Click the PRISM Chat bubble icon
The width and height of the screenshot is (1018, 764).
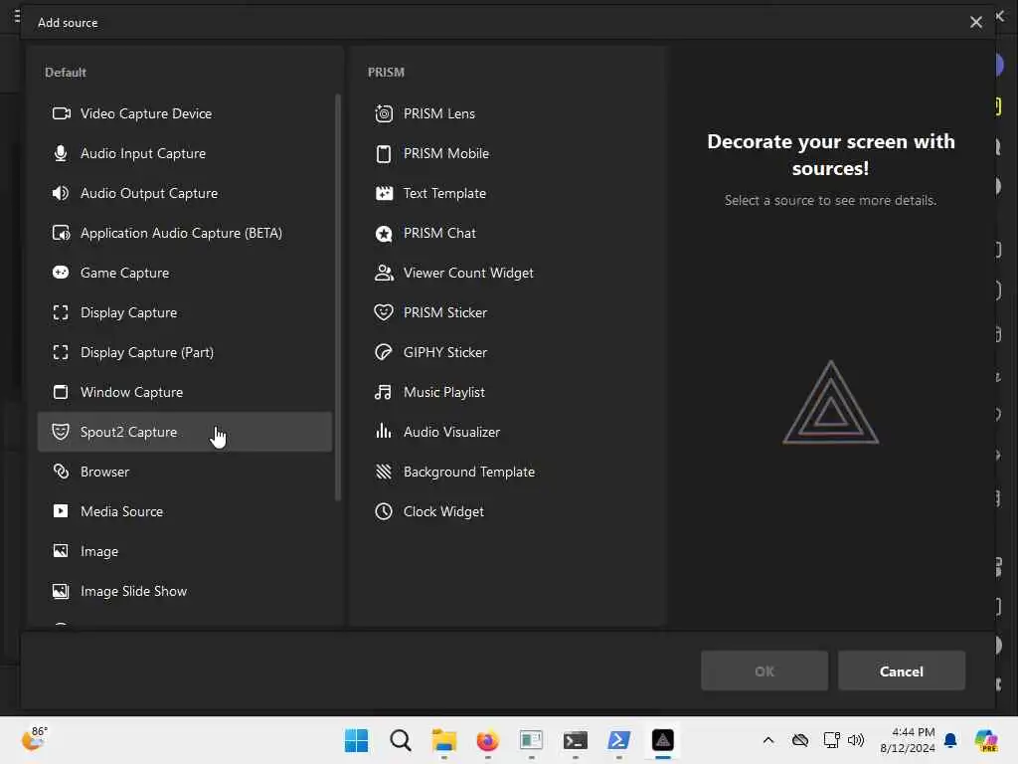pyautogui.click(x=384, y=233)
